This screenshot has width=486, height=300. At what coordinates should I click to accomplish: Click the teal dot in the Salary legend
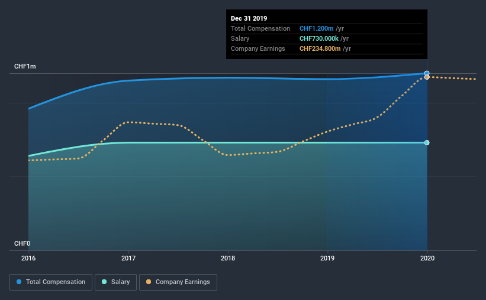104,282
